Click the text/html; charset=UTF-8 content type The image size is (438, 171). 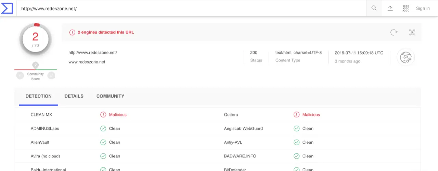pyautogui.click(x=298, y=53)
